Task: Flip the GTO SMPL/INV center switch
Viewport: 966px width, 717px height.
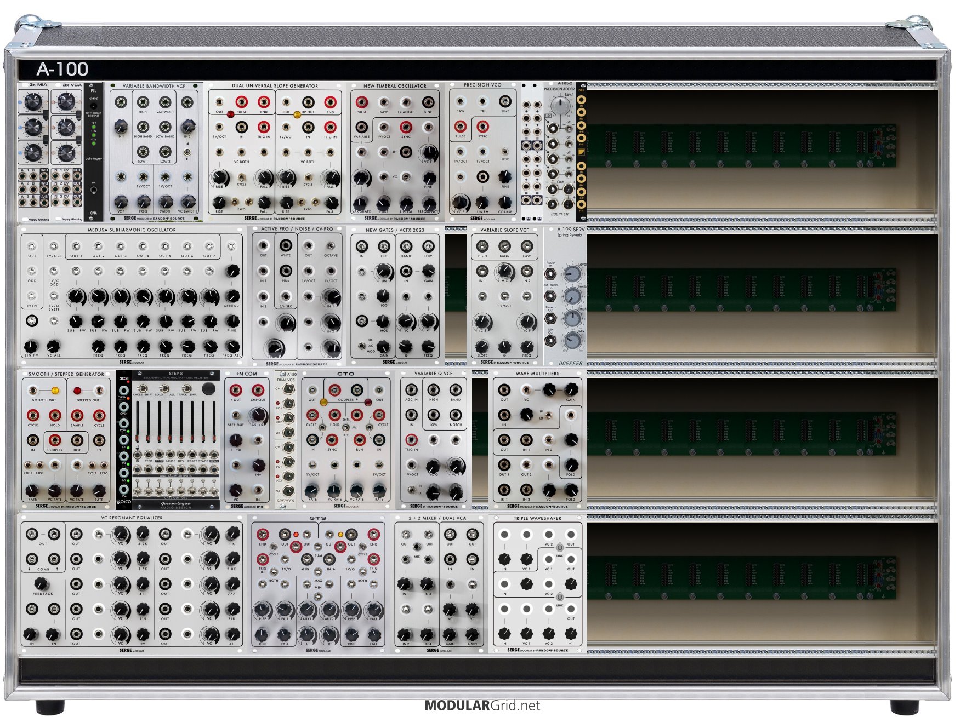Action: point(346,427)
